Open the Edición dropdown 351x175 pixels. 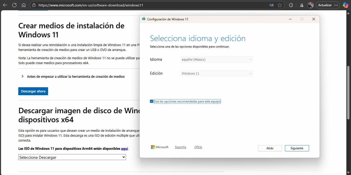[x=217, y=73]
